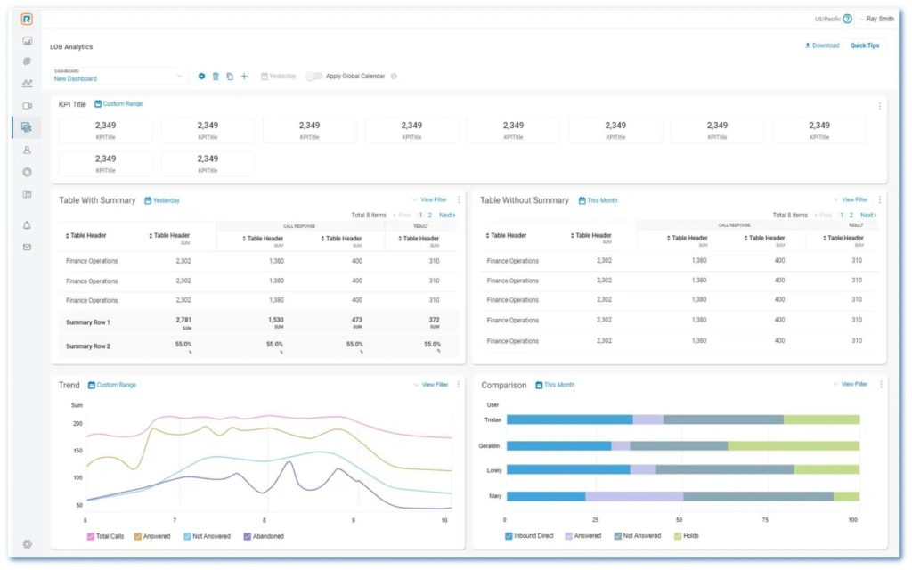Toggle the Total Calls legend checkbox
The image size is (912, 570).
91,536
